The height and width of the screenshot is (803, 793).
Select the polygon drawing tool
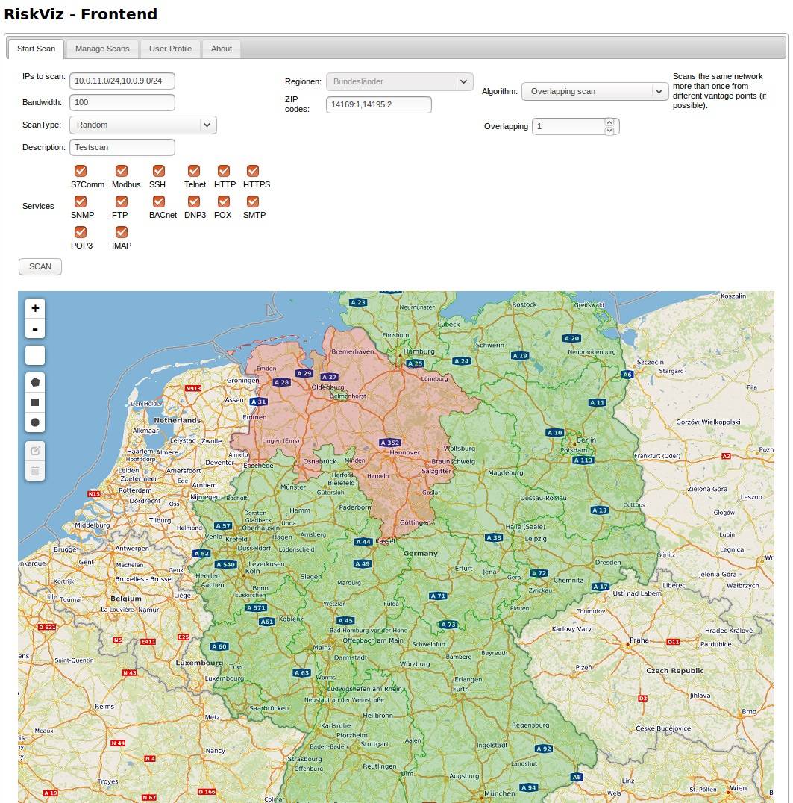coord(34,381)
